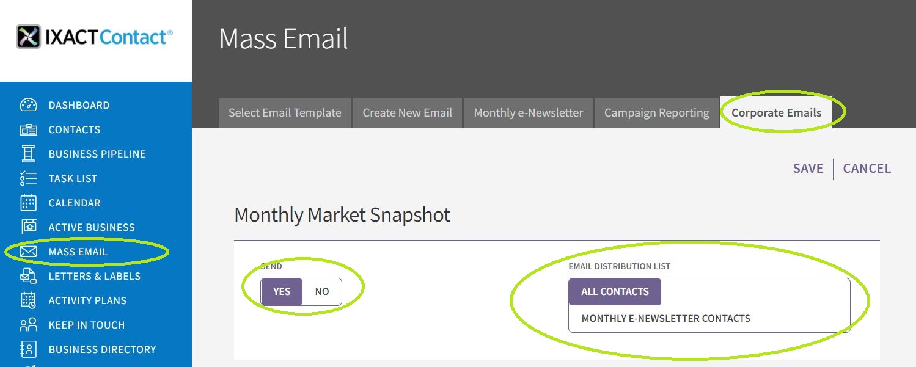Open the Select Email Template tab
Screen dimensions: 916x367
point(285,113)
